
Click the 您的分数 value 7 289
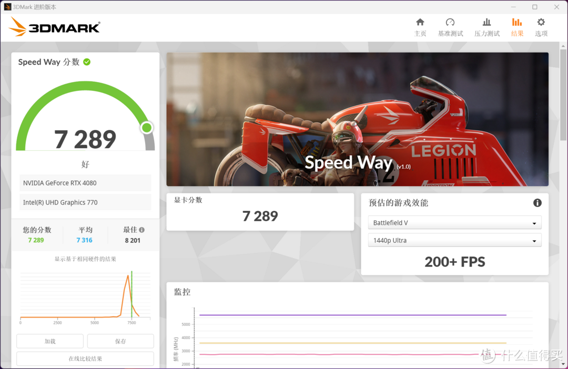(36, 240)
